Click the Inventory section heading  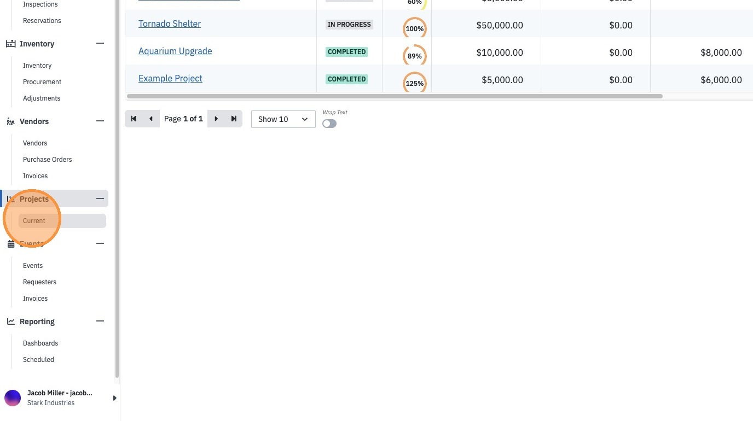click(x=37, y=44)
